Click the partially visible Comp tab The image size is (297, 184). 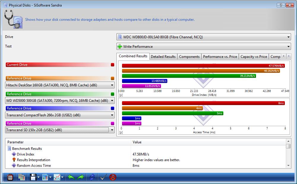click(275, 57)
